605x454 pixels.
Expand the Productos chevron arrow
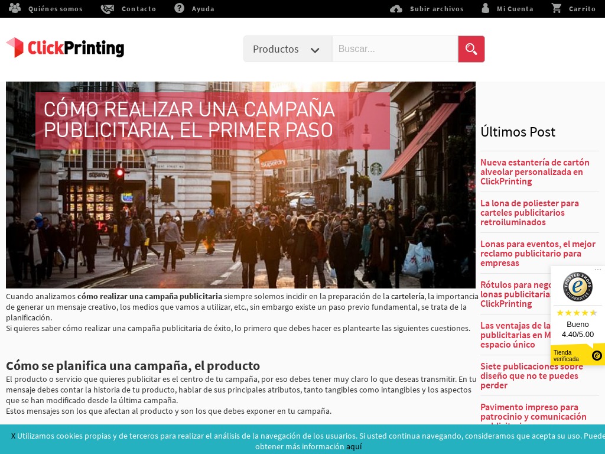tap(315, 50)
